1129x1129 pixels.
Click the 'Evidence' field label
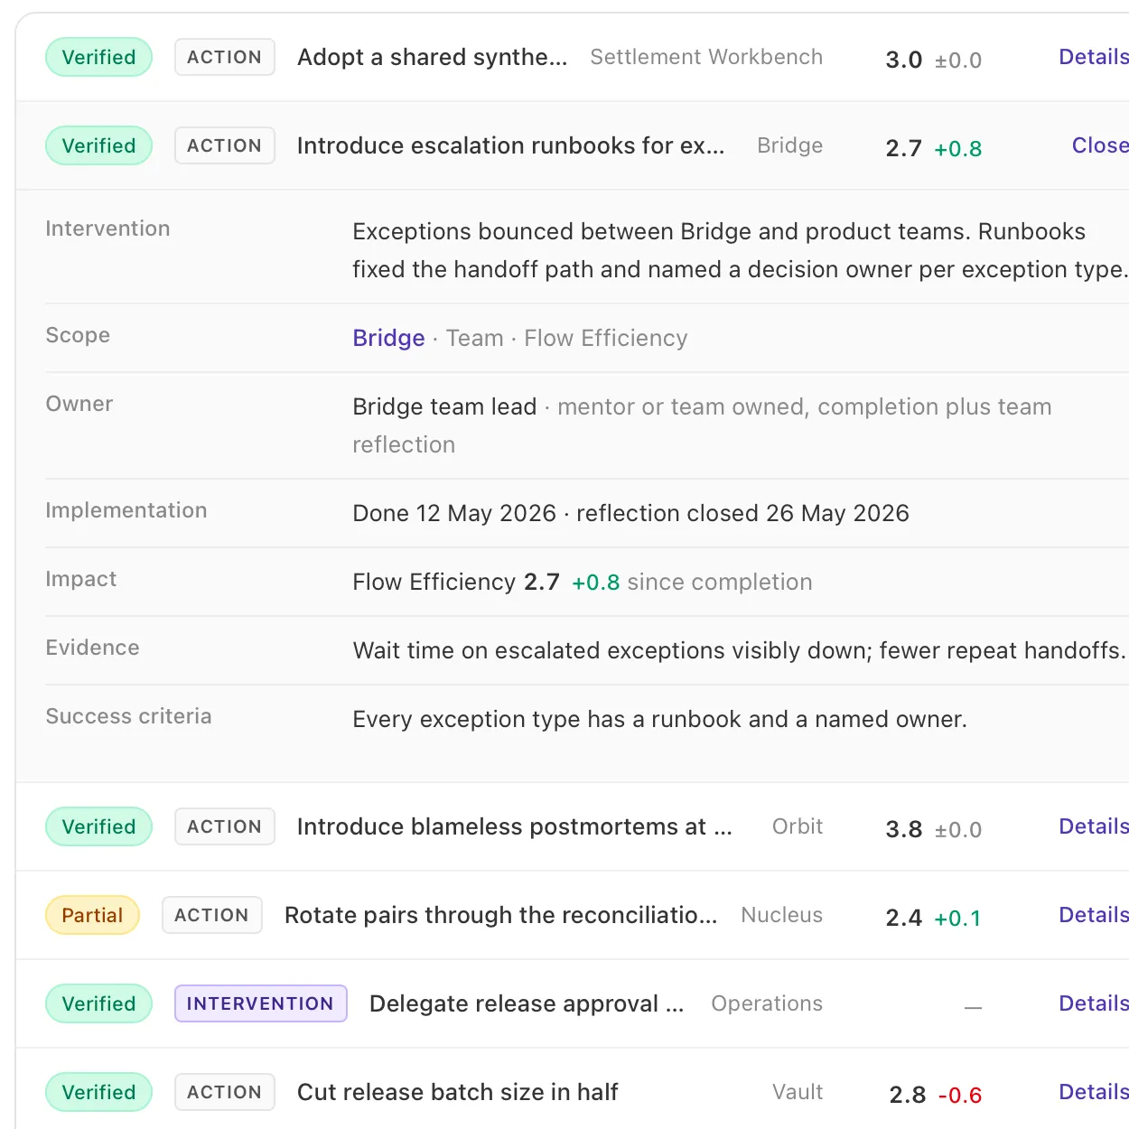click(93, 648)
